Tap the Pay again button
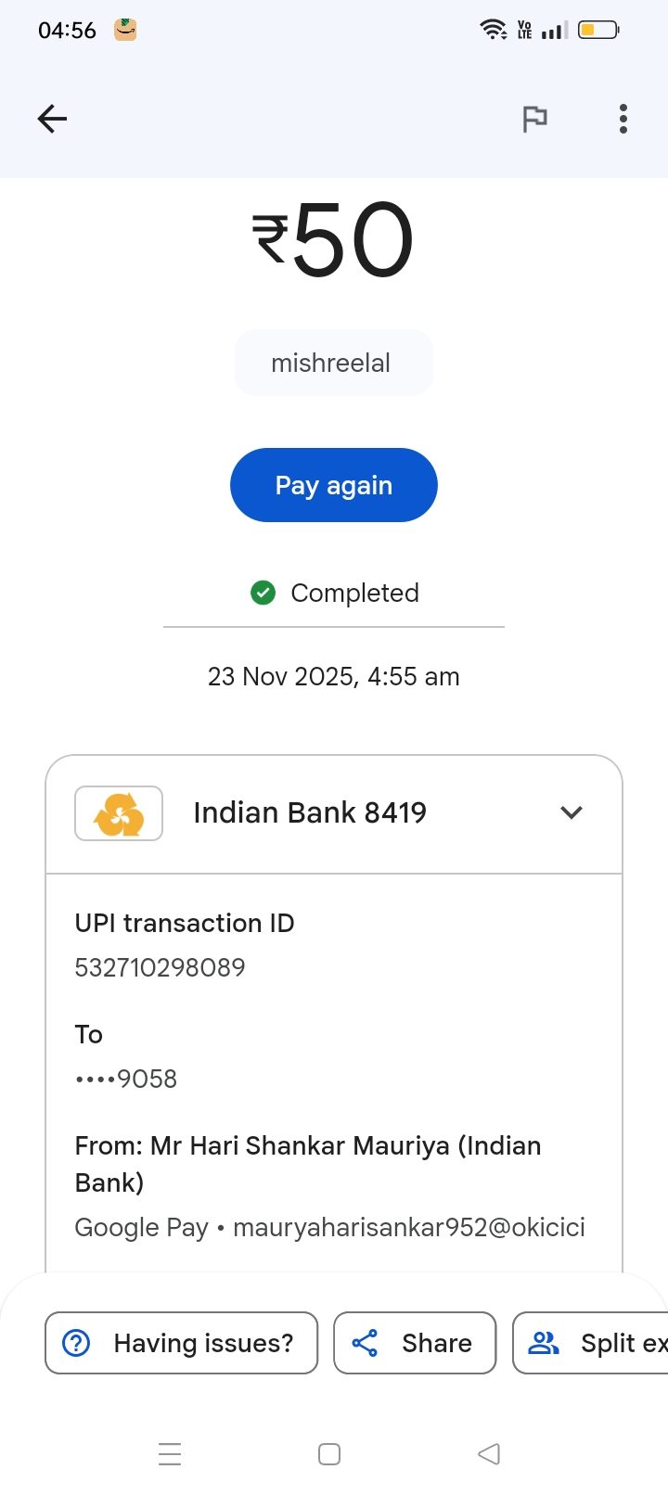The width and height of the screenshot is (668, 1495). [334, 485]
